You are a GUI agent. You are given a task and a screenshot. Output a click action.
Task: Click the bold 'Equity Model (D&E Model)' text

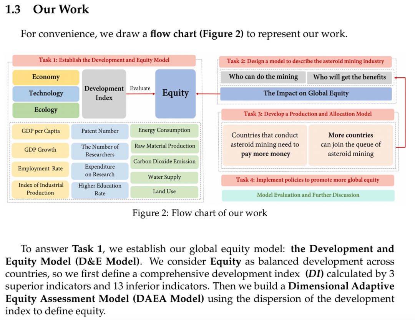pos(73,261)
